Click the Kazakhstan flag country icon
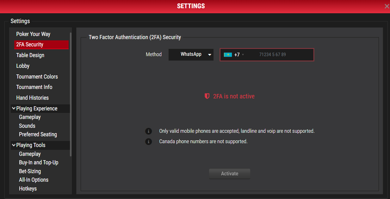 (228, 55)
